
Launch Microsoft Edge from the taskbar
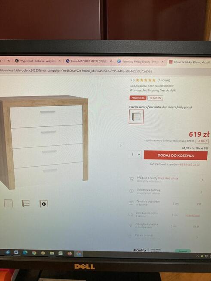[x=25, y=253]
